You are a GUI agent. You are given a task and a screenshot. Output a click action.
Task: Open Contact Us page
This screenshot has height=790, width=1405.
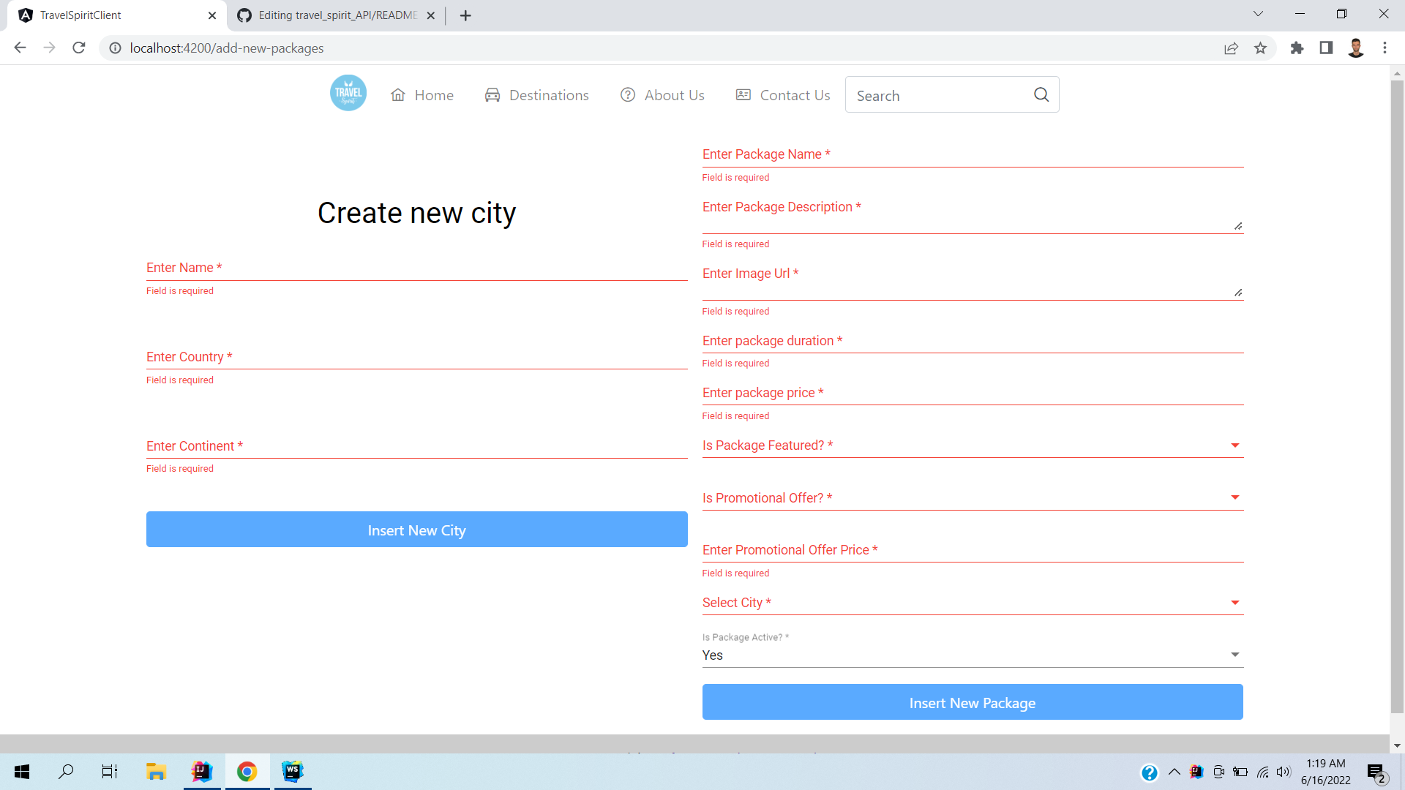(782, 95)
